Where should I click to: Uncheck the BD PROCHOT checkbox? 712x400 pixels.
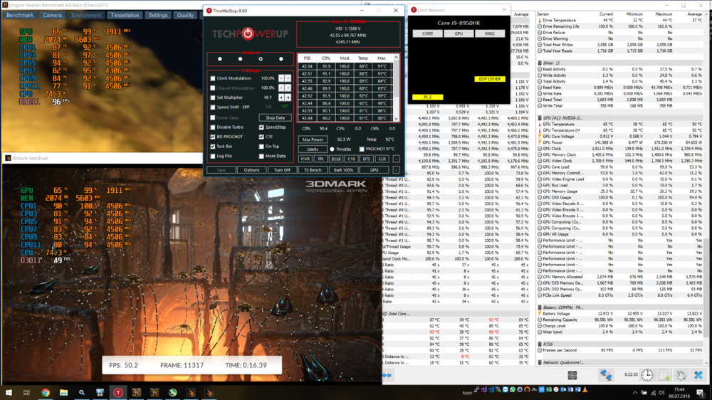tap(212, 137)
